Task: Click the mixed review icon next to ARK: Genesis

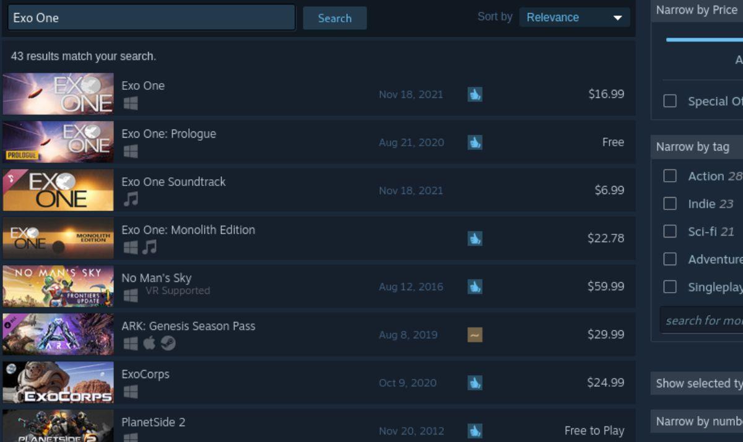Action: [x=475, y=334]
